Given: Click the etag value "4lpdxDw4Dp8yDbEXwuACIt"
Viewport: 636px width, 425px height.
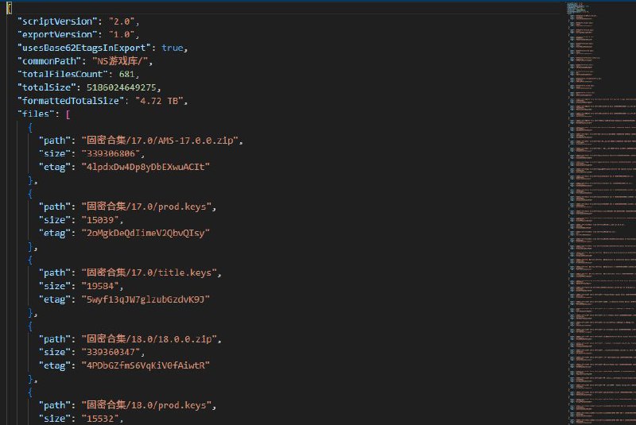Looking at the screenshot, I should coord(145,168).
